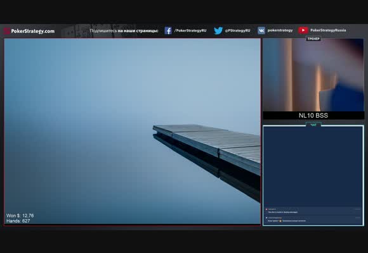The image size is (368, 253).
Task: Click the VK logo icon
Action: (x=261, y=30)
